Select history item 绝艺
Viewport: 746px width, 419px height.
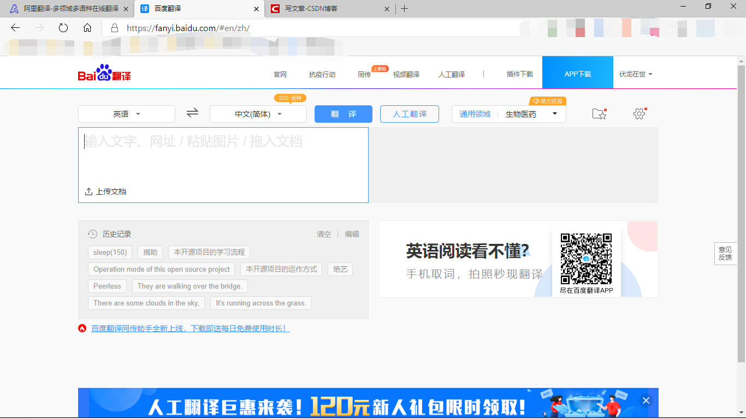340,269
